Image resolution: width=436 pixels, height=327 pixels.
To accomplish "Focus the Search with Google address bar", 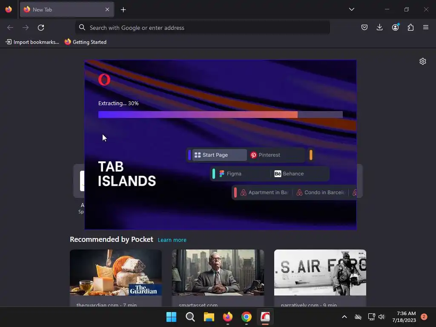I will pos(202,28).
